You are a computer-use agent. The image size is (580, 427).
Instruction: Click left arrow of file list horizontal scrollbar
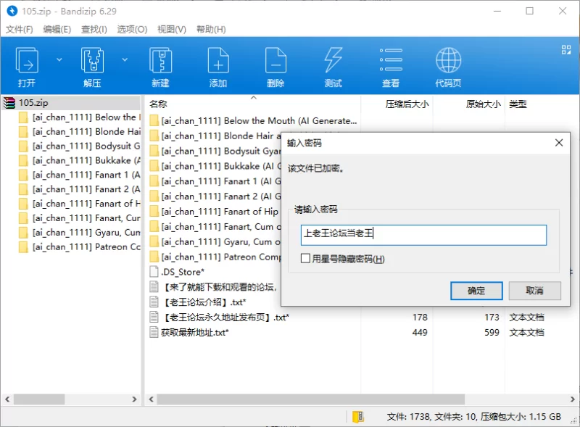(x=151, y=399)
